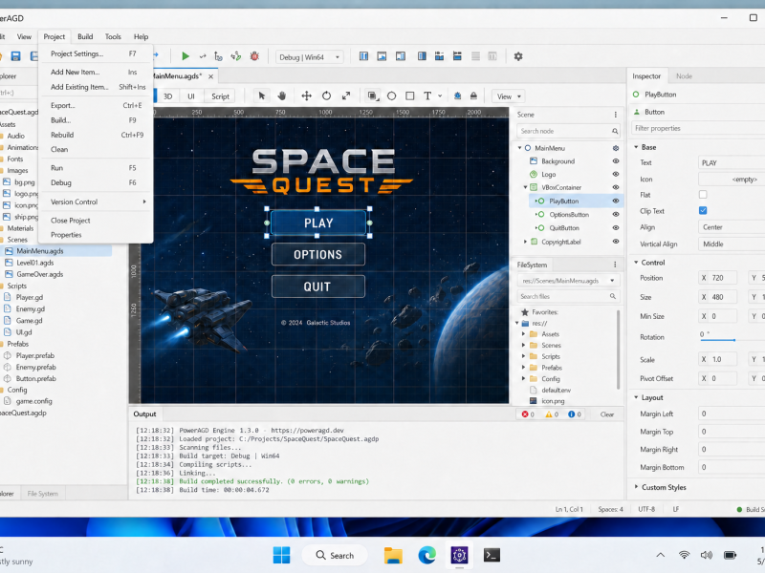Collapse the Layout section in Inspector
765x573 pixels.
[x=636, y=397]
